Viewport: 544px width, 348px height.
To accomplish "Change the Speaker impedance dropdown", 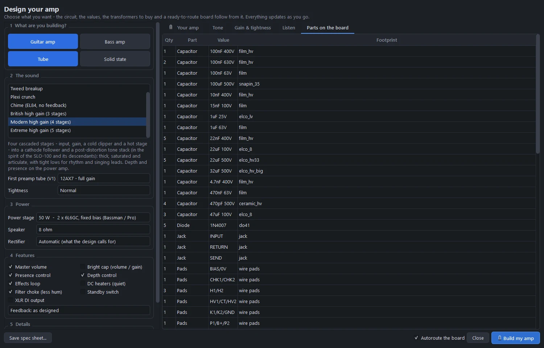I will point(93,229).
